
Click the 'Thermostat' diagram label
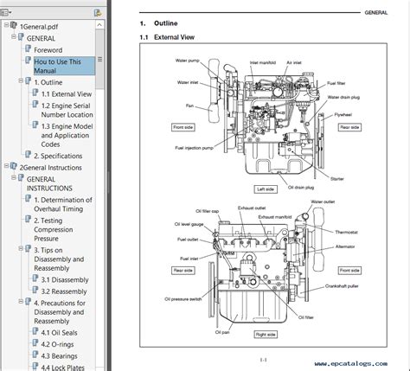346,233
